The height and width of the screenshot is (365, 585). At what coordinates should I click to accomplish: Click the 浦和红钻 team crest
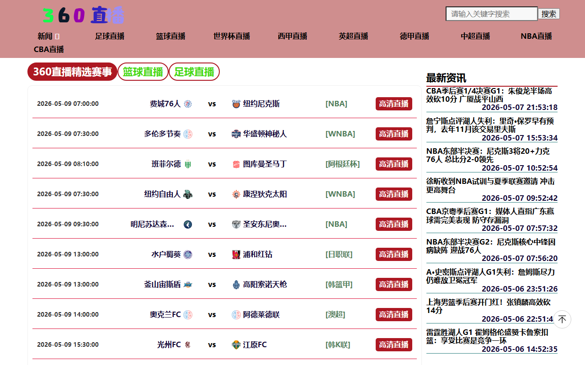coord(236,255)
